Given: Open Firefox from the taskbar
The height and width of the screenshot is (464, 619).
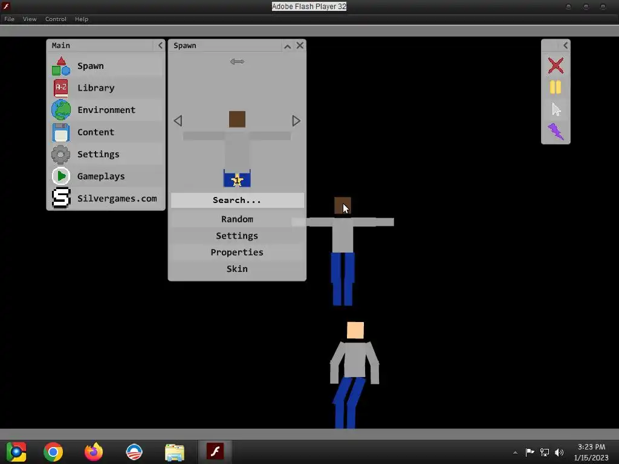Looking at the screenshot, I should tap(94, 452).
